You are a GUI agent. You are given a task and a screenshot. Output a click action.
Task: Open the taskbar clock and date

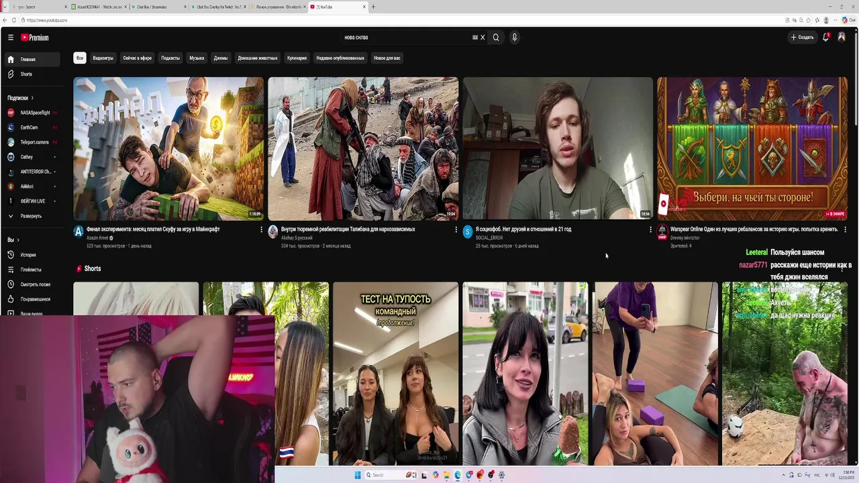pos(846,475)
